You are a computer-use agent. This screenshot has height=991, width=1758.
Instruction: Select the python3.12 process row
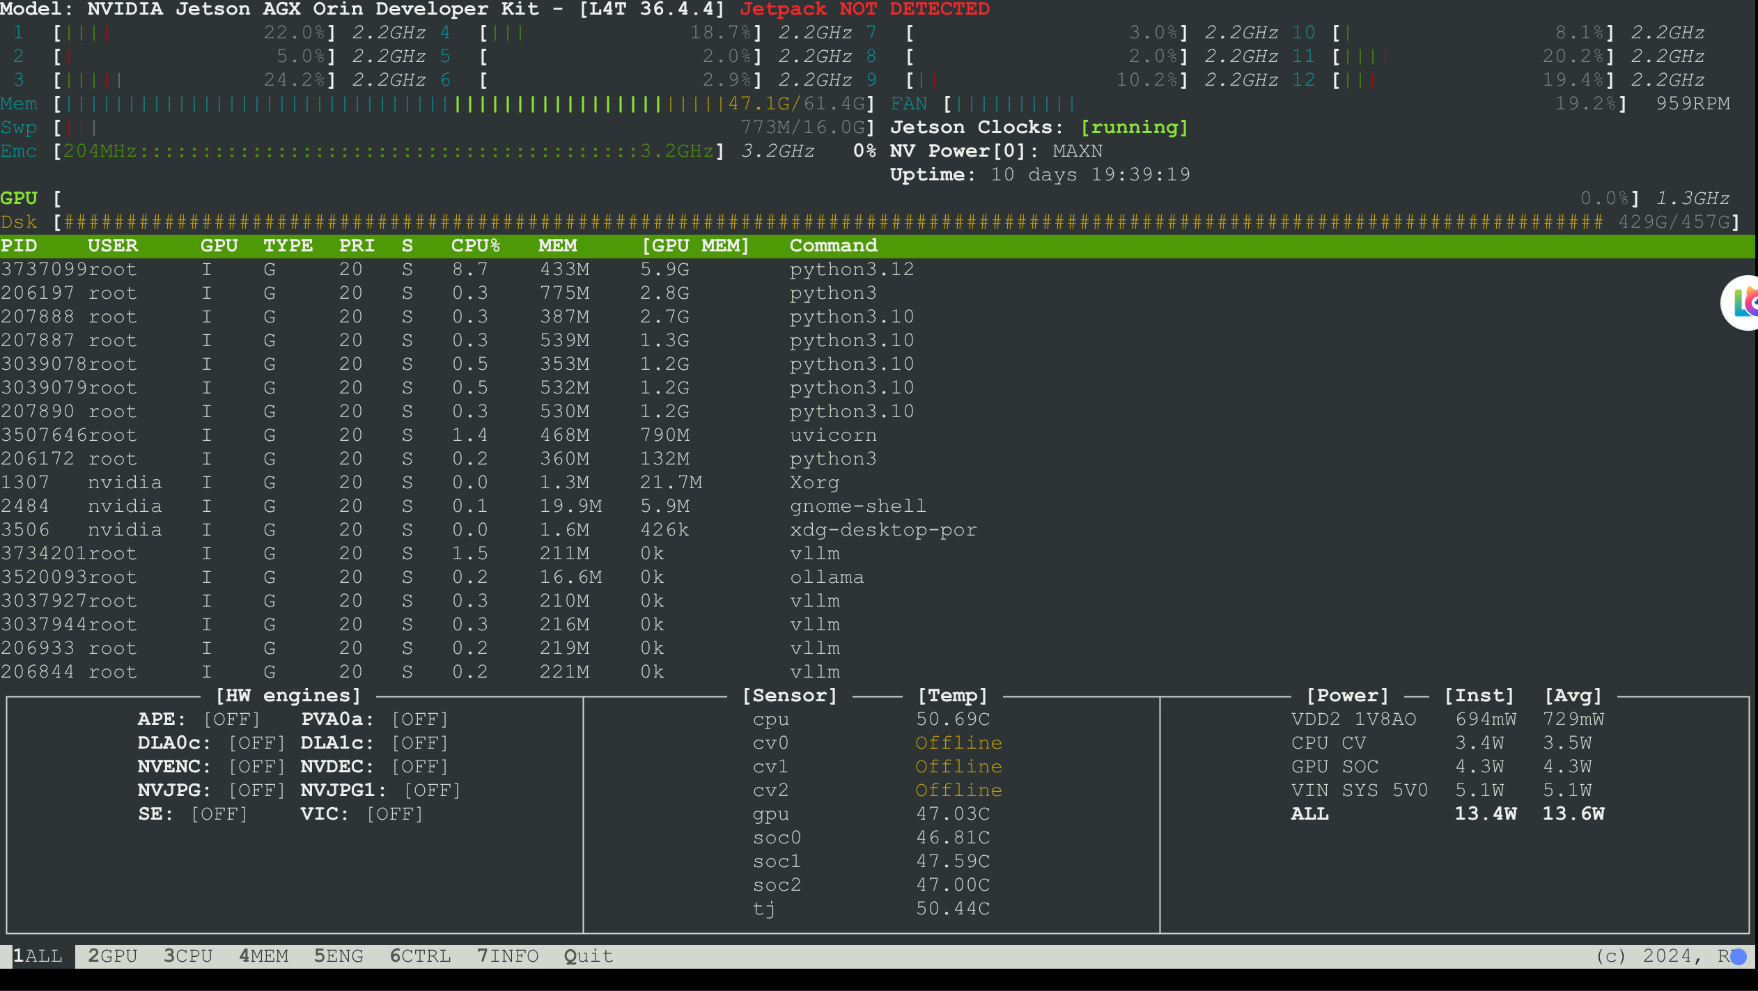[851, 270]
